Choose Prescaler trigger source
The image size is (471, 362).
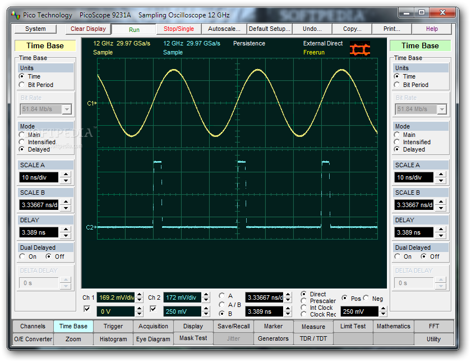(304, 301)
